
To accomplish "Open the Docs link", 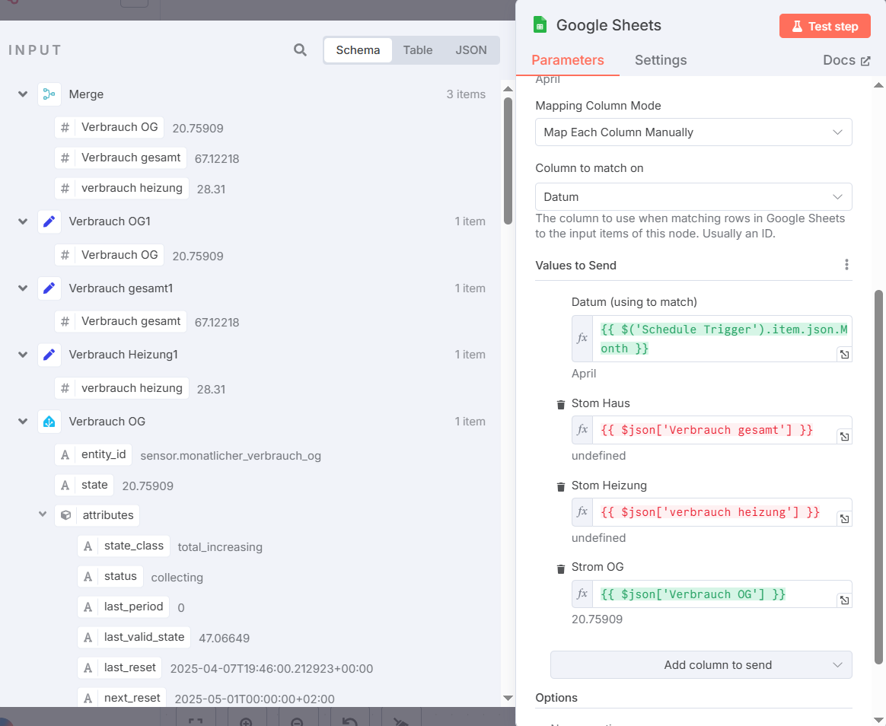I will click(846, 60).
